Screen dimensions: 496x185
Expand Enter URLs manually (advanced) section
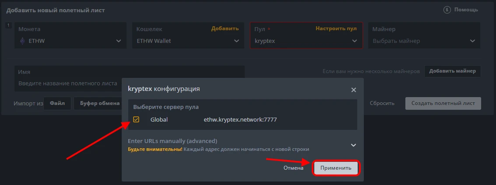[x=353, y=145]
